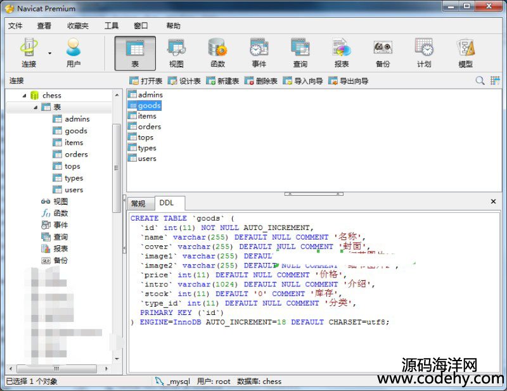Open the dropdown arrow beside 连接 button
This screenshot has width=507, height=391.
(49, 54)
